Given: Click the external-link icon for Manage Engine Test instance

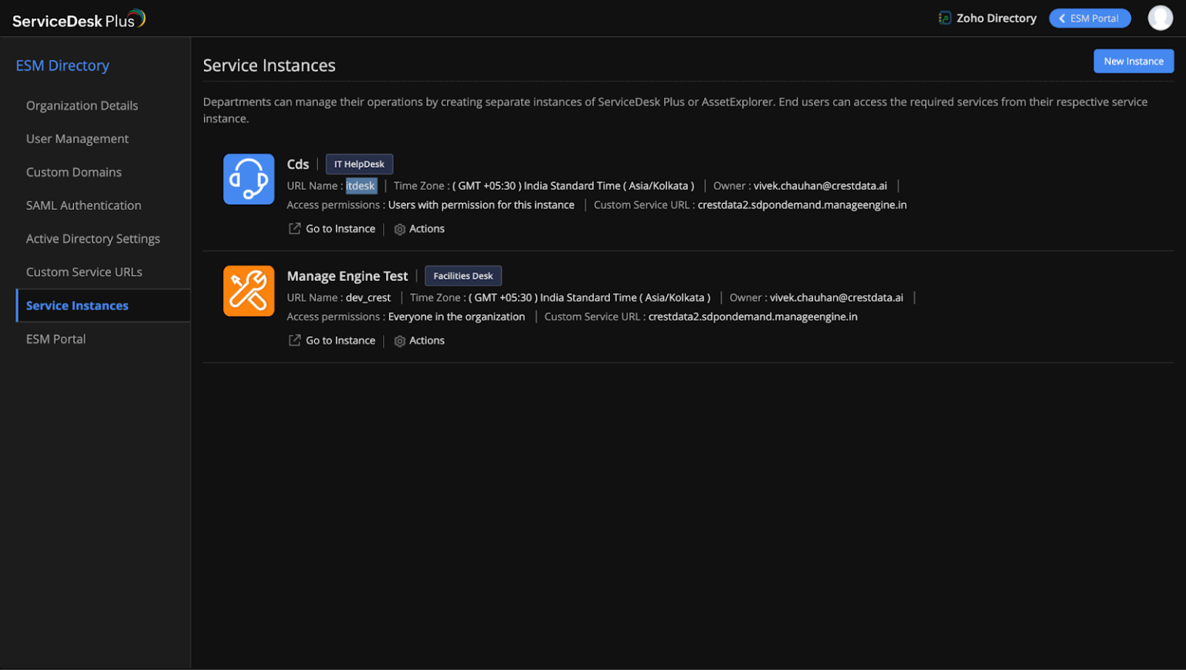Looking at the screenshot, I should click(295, 340).
